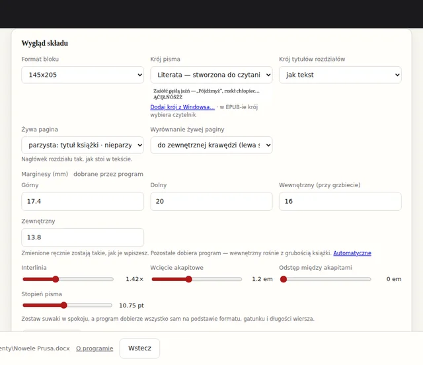423x365 pixels.
Task: Click the Interlinia slider track's right end
Action: tap(112, 279)
